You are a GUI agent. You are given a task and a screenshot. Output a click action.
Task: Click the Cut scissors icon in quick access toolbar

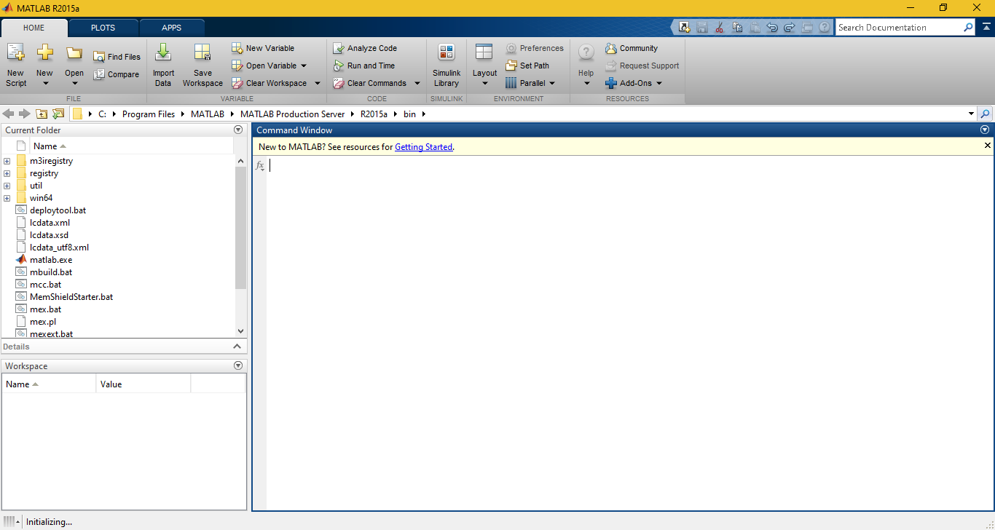(719, 28)
